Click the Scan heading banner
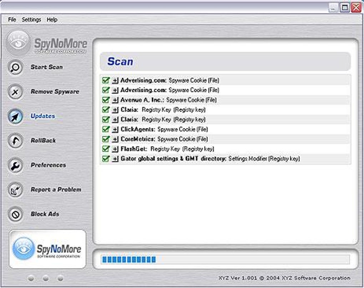 [225, 61]
